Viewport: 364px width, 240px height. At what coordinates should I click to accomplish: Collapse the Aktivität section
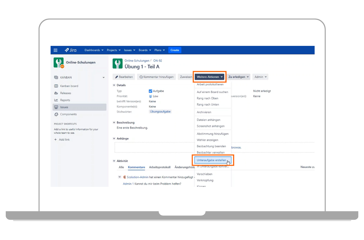coord(114,161)
